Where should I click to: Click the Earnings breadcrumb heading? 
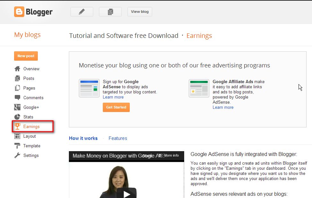point(199,36)
